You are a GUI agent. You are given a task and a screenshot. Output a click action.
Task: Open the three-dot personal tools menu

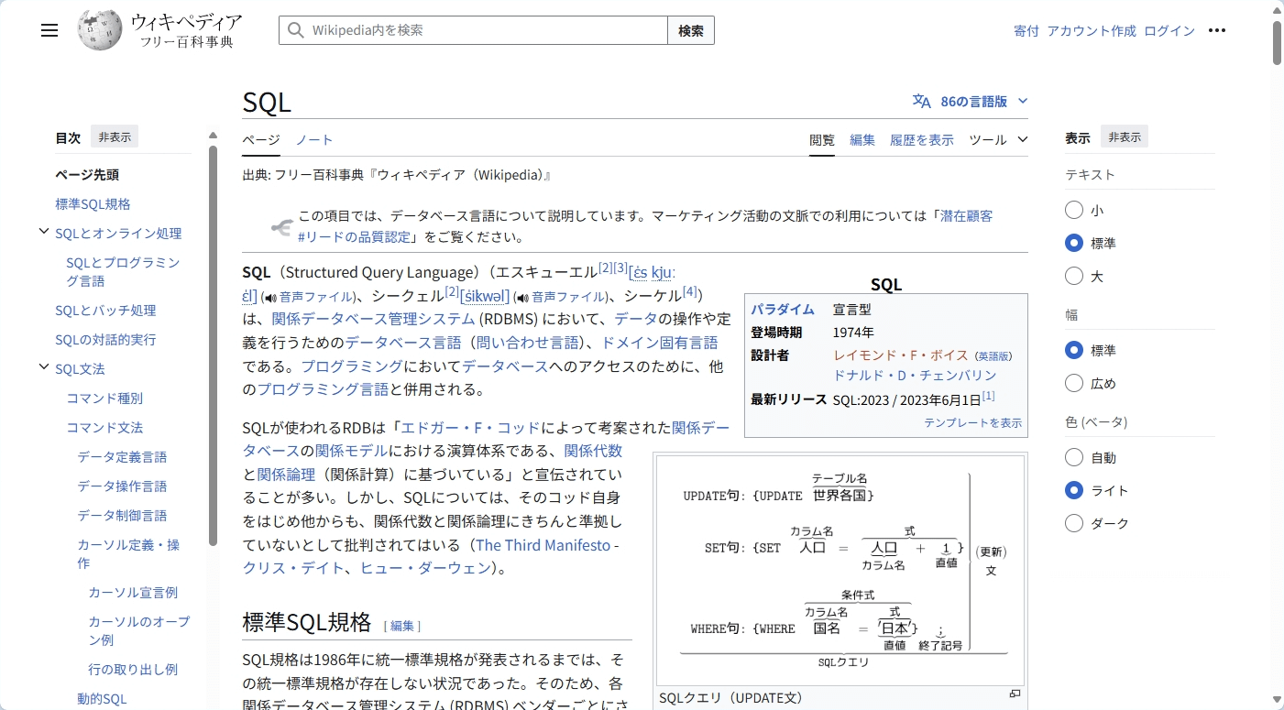pos(1217,30)
